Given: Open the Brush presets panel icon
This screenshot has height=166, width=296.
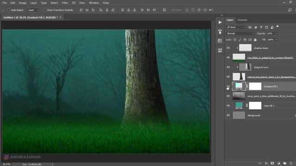Looking at the screenshot, I should coord(220,31).
